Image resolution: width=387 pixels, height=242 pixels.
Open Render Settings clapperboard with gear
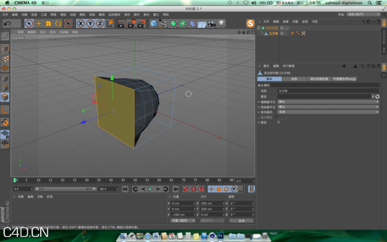pos(141,24)
